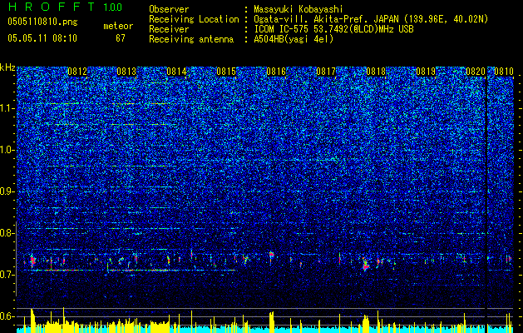
Task: Select the filename 0505110810.png
Action: (x=42, y=22)
